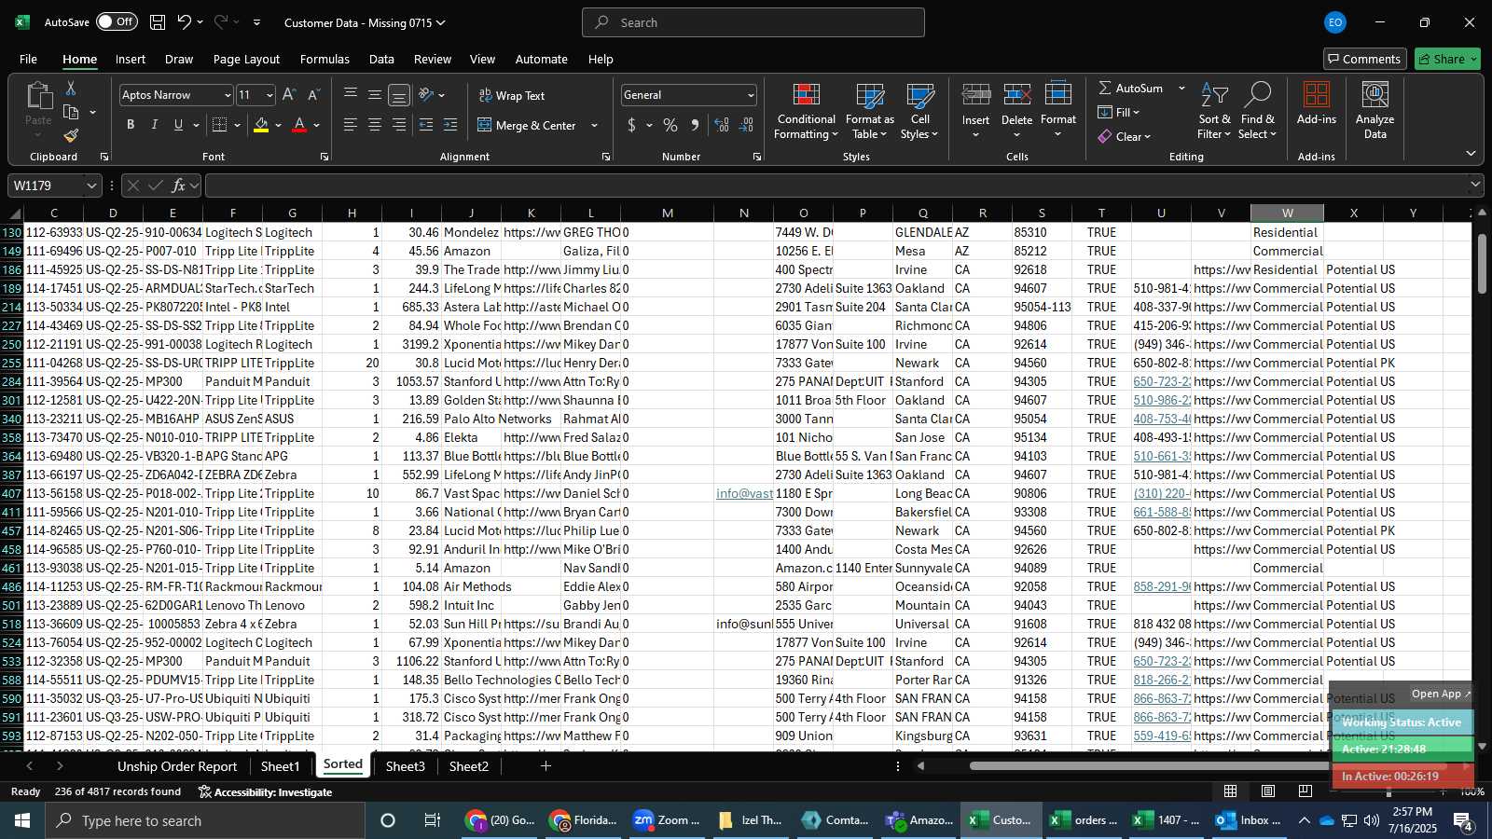Toggle Middle Align
The height and width of the screenshot is (839, 1492).
coord(375,95)
